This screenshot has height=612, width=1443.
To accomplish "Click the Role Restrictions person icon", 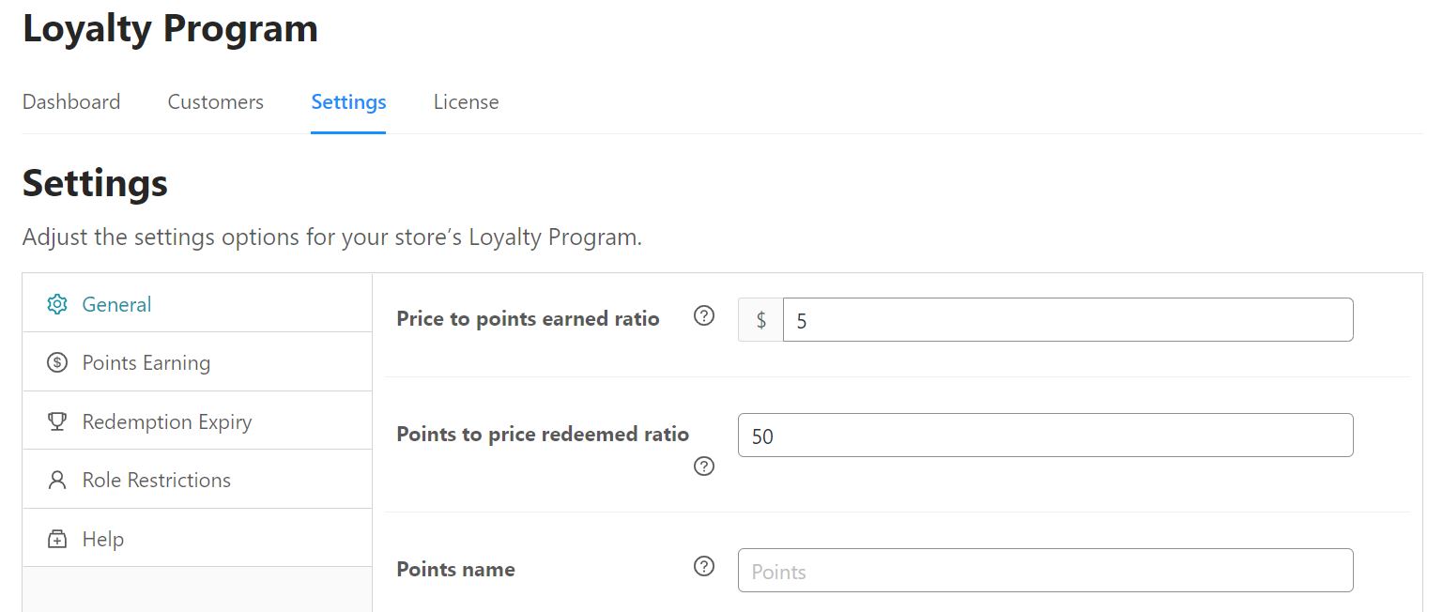I will pos(57,480).
